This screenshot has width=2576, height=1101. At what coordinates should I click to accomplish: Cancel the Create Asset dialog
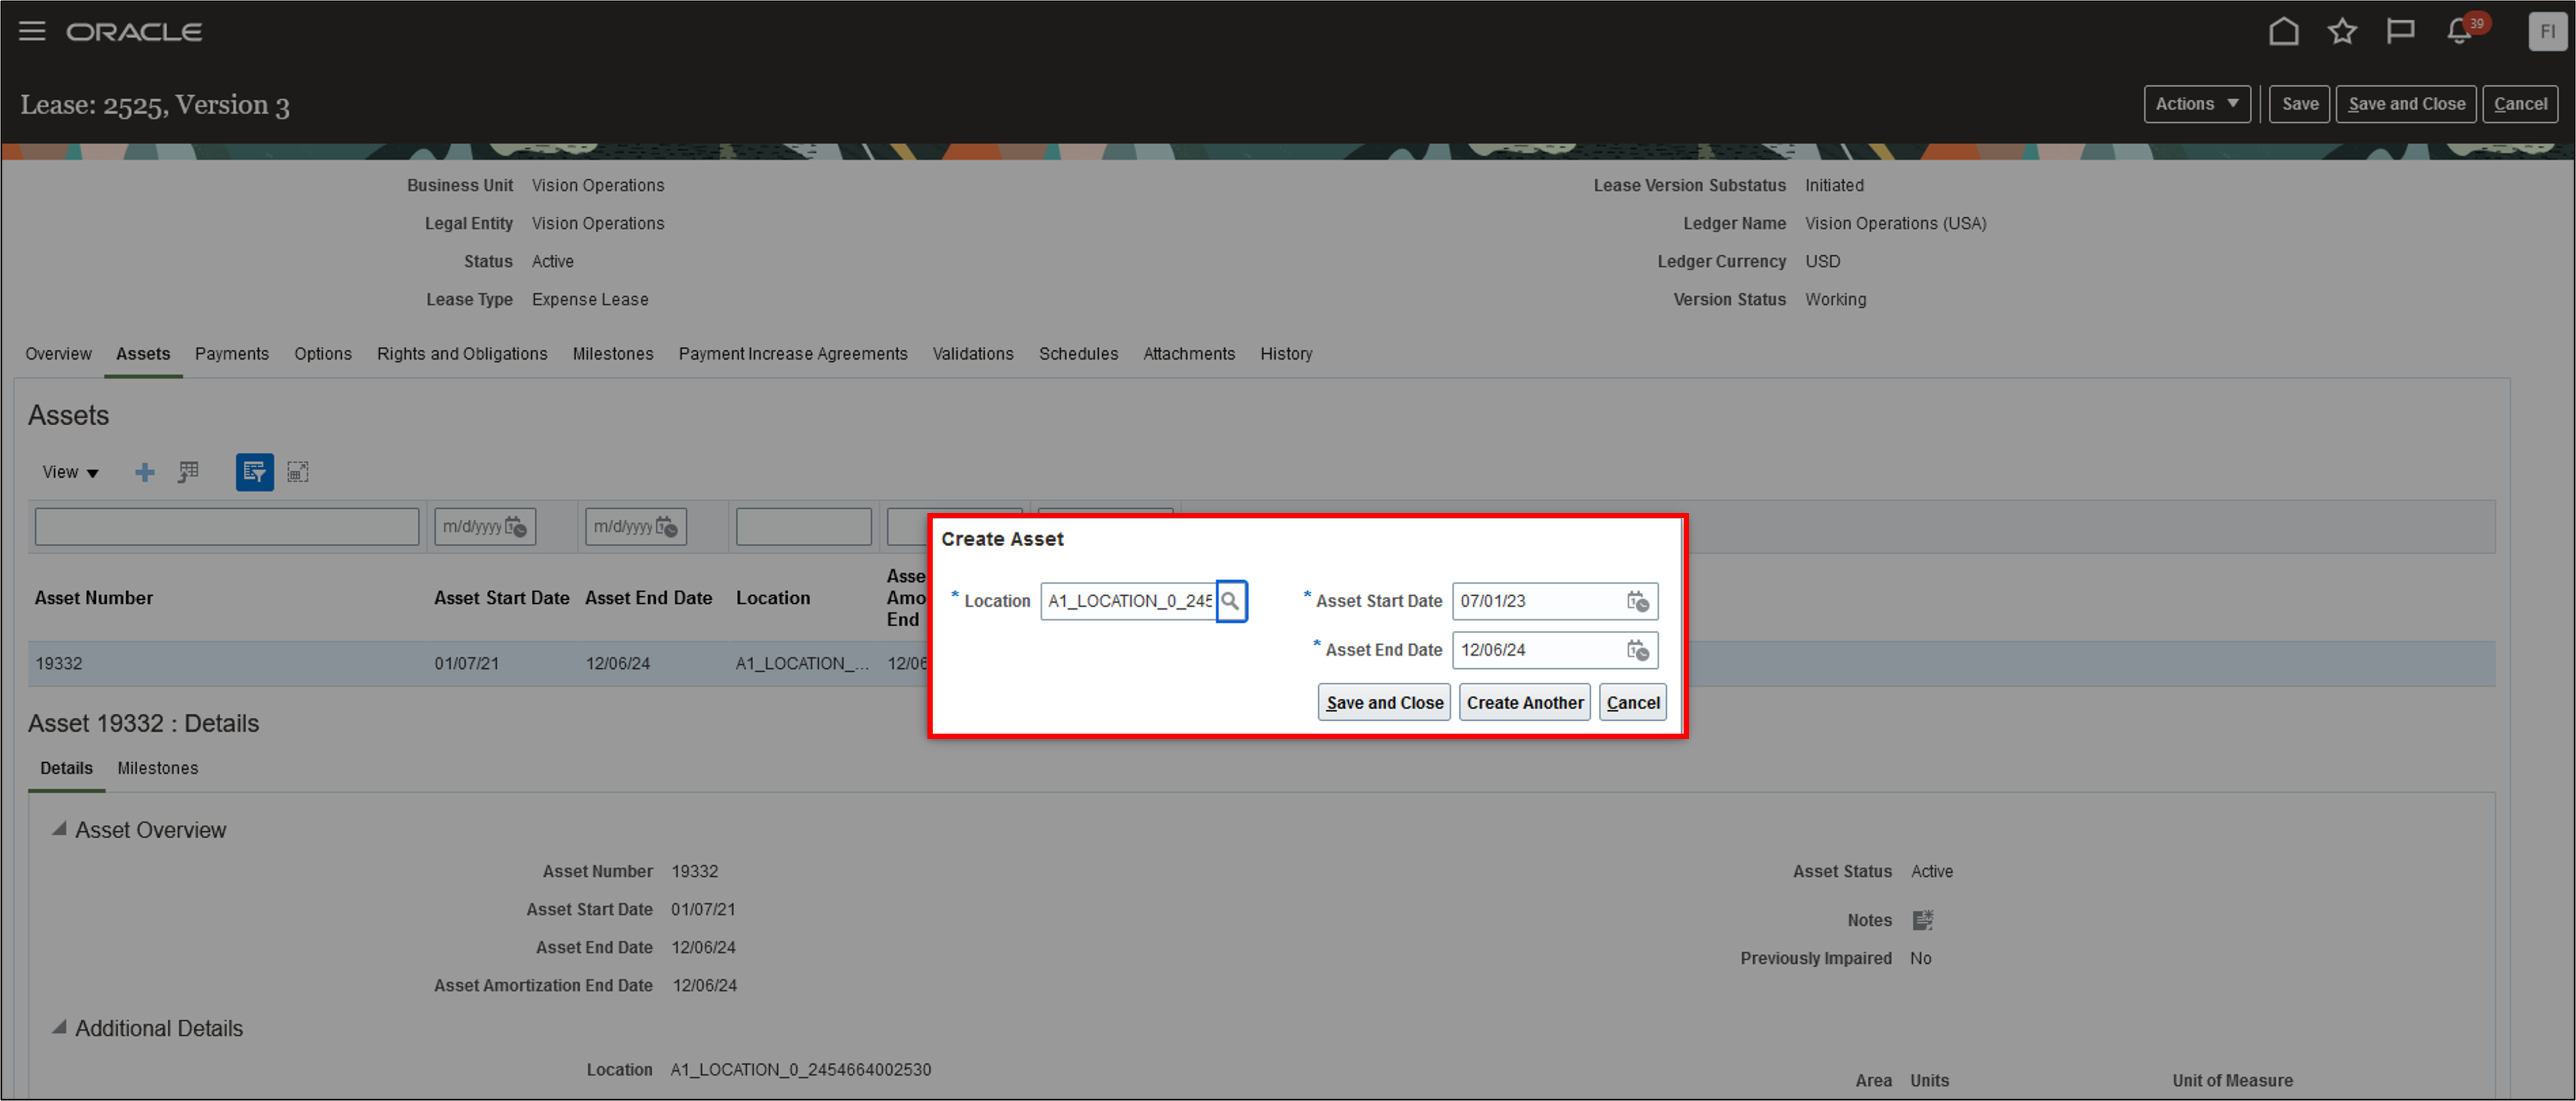point(1632,702)
